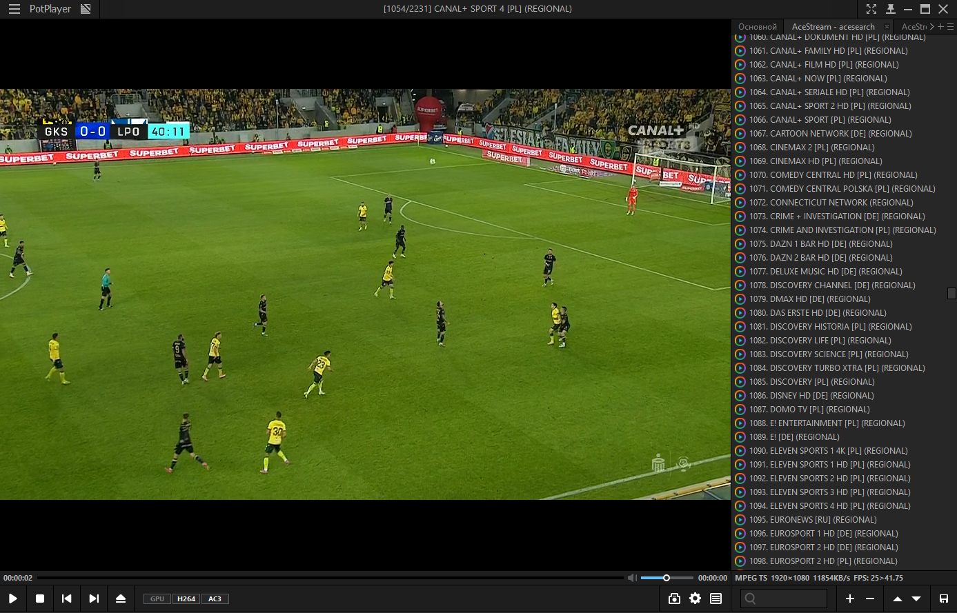Click the fullscreen arrows icon
Image resolution: width=957 pixels, height=613 pixels.
pos(871,9)
